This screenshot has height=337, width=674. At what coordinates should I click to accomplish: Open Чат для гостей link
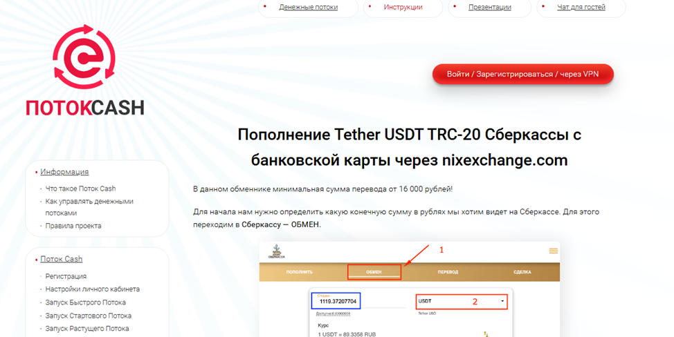[x=581, y=7]
